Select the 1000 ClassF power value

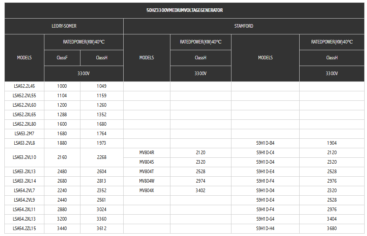pyautogui.click(x=62, y=86)
